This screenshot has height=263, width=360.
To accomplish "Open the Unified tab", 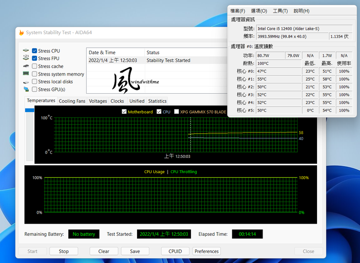I will pyautogui.click(x=137, y=101).
